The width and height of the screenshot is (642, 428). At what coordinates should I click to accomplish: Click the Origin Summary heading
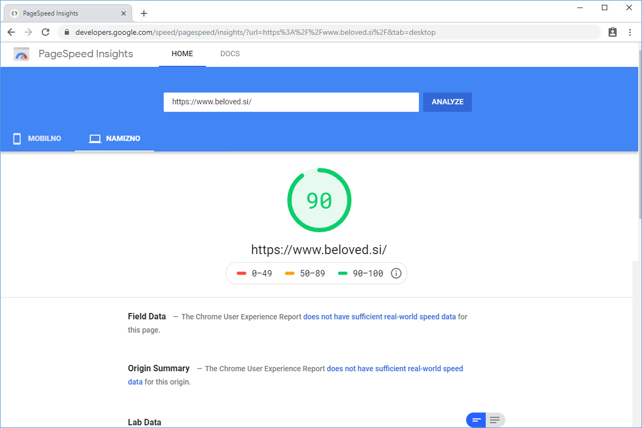[159, 368]
